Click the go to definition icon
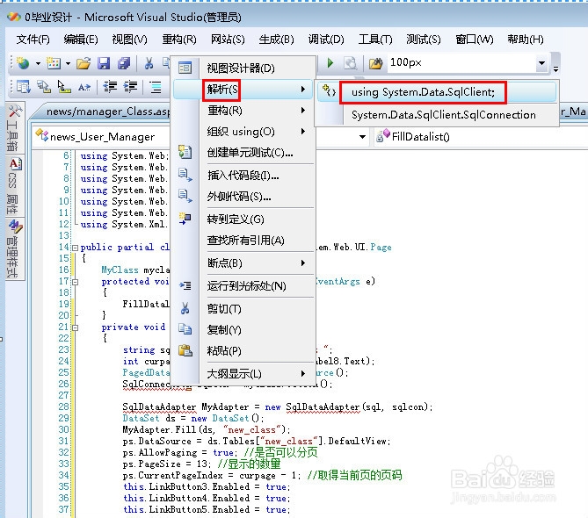The image size is (588, 518). tap(185, 219)
